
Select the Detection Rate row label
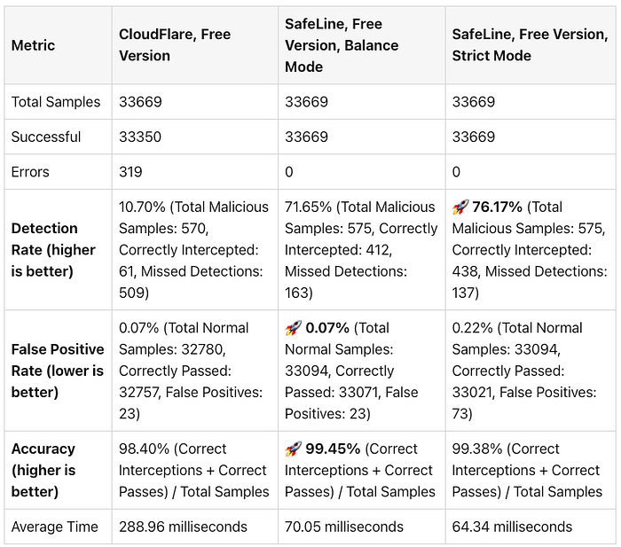pos(59,250)
